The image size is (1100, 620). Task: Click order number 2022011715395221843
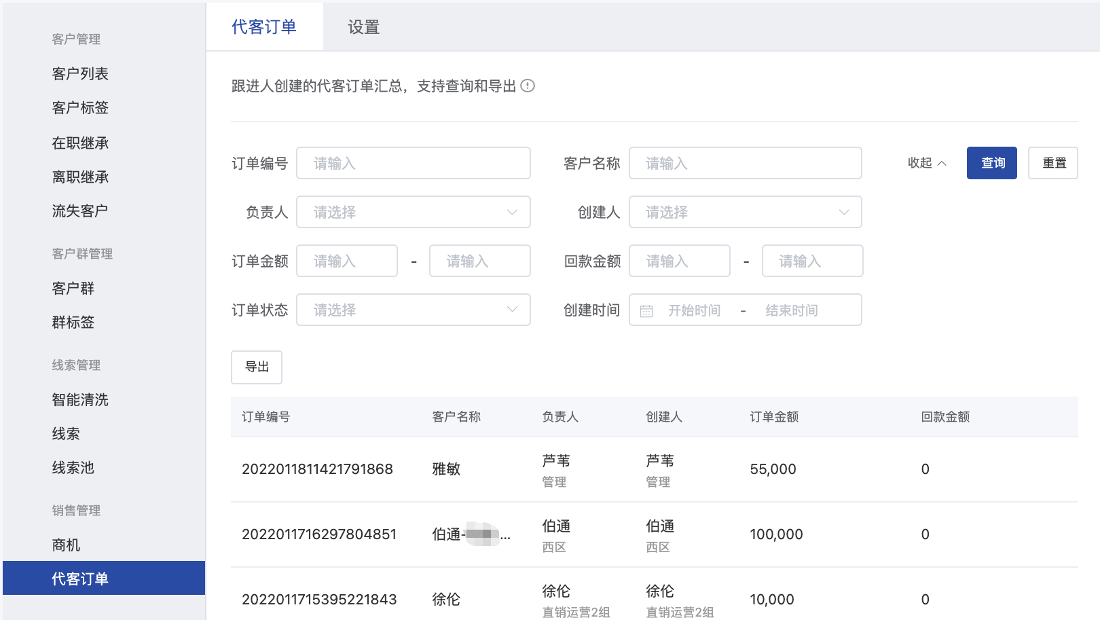319,600
